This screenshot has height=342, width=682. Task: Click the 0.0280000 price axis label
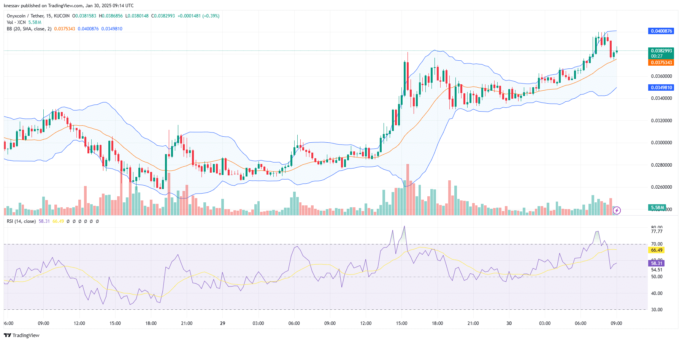[661, 165]
